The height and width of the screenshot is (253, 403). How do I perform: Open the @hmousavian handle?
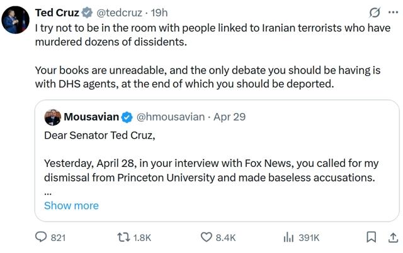[171, 117]
